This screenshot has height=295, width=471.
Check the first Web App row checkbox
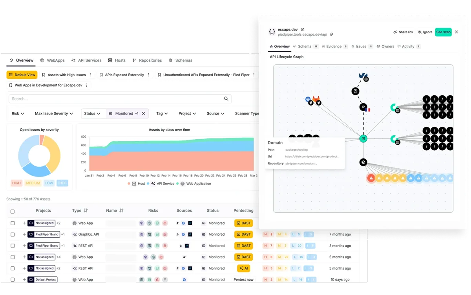tap(13, 223)
